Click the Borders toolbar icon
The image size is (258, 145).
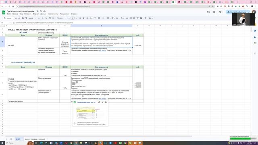[99, 18]
